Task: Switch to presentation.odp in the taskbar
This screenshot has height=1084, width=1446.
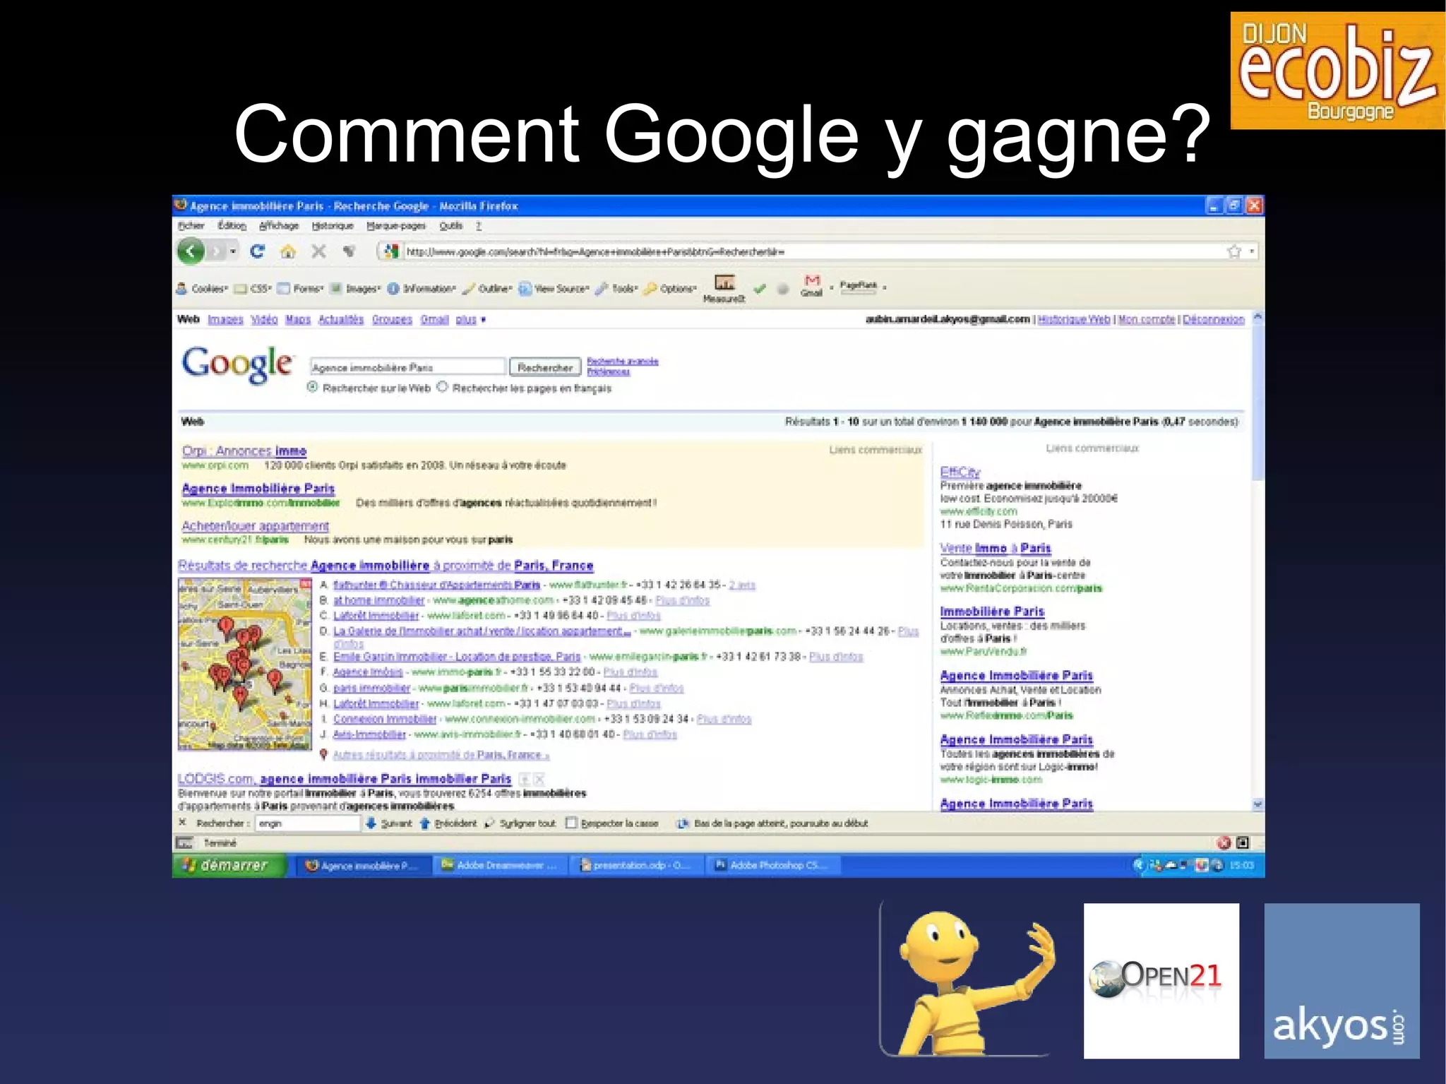Action: click(637, 865)
